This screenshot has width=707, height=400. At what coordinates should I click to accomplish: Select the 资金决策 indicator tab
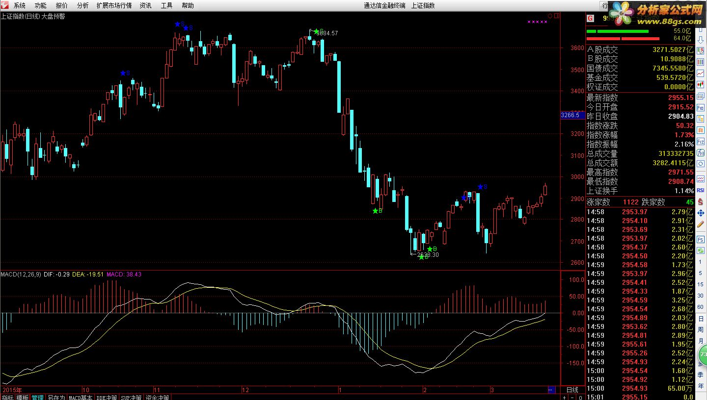coord(158,397)
